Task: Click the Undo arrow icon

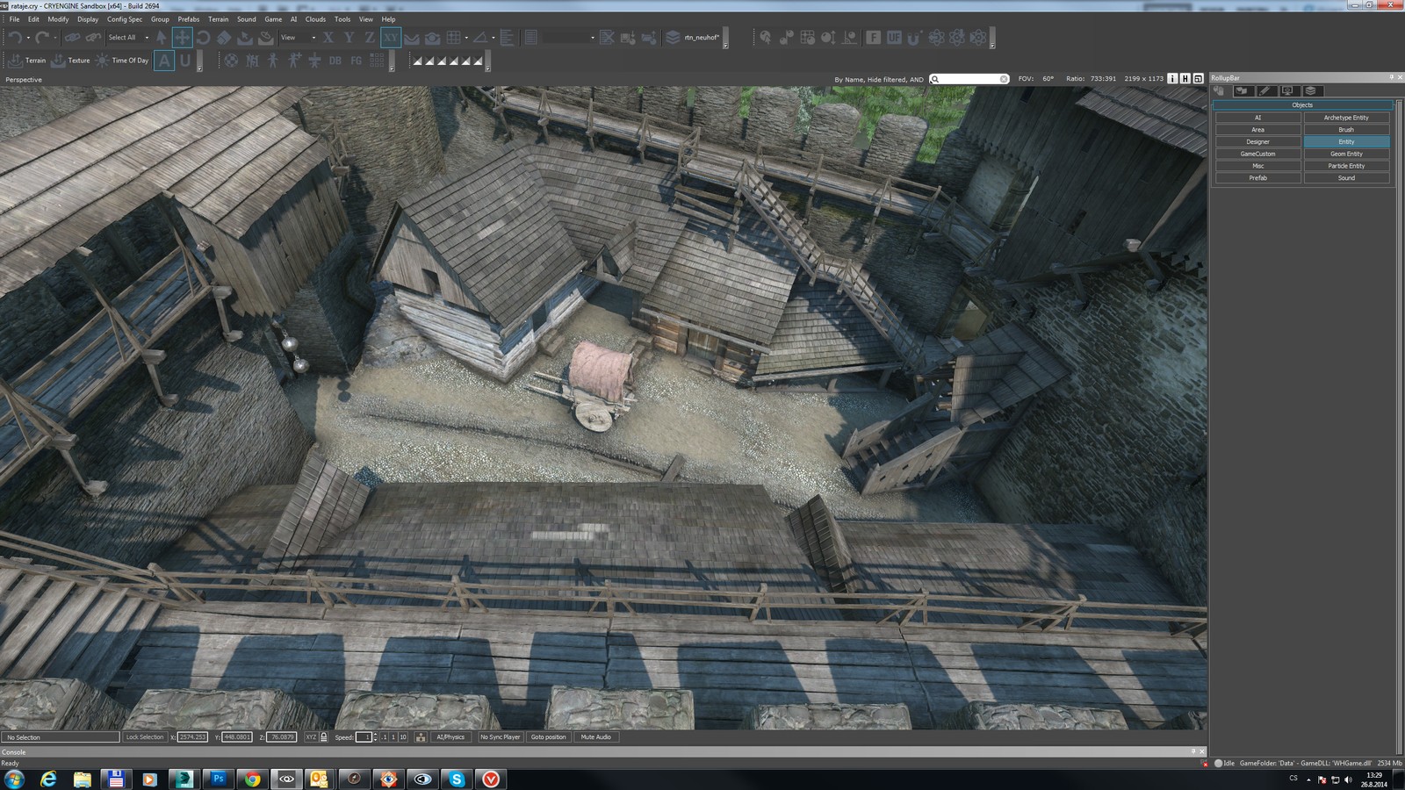Action: click(x=14, y=37)
